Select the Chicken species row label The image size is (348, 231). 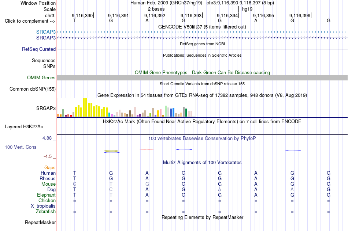tap(47, 200)
